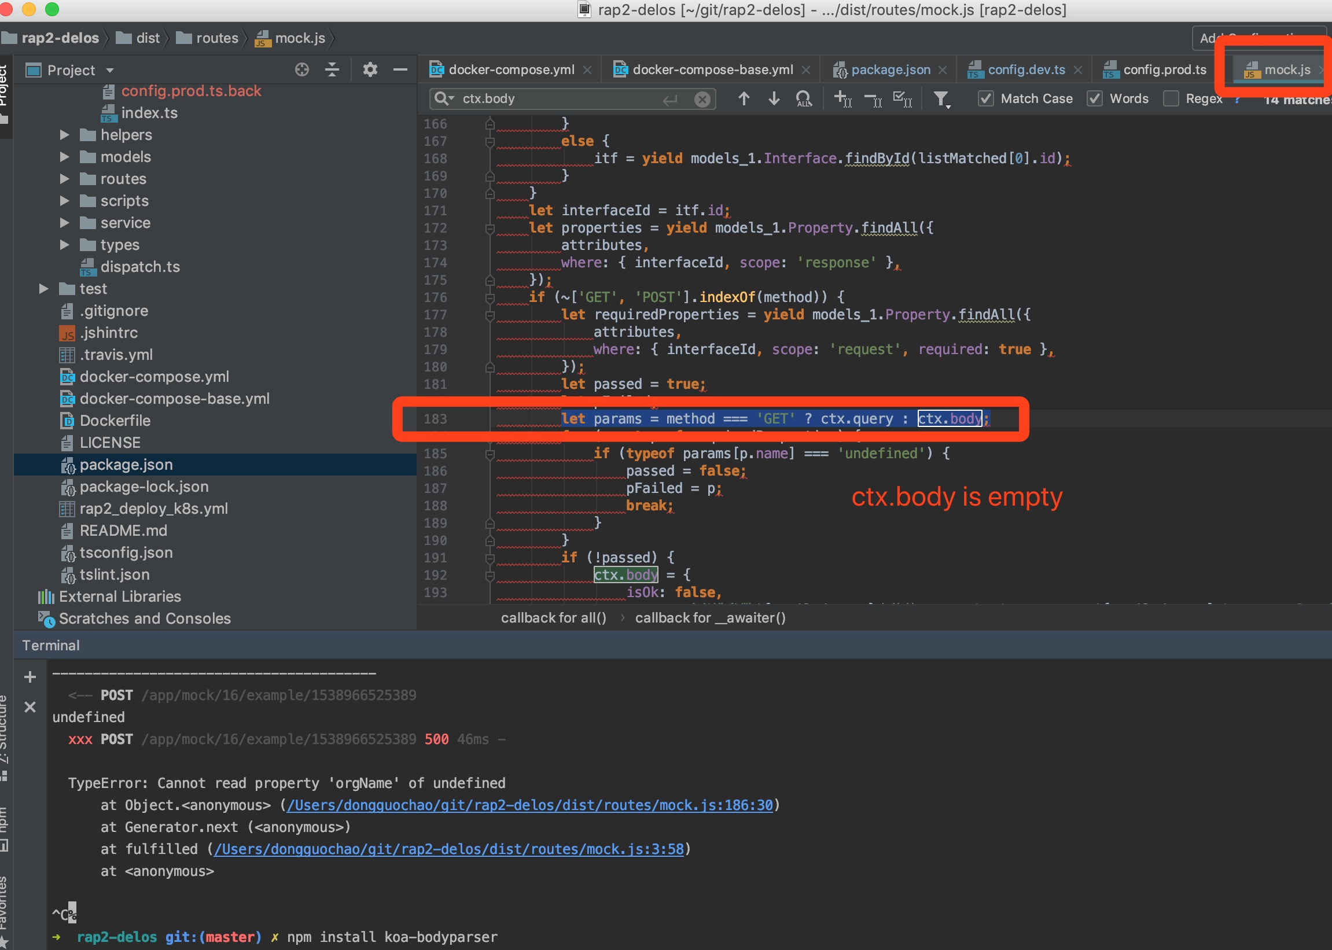Screen dimensions: 1332x950
Task: Click the locate/scroll-from-source target icon
Action: point(302,70)
